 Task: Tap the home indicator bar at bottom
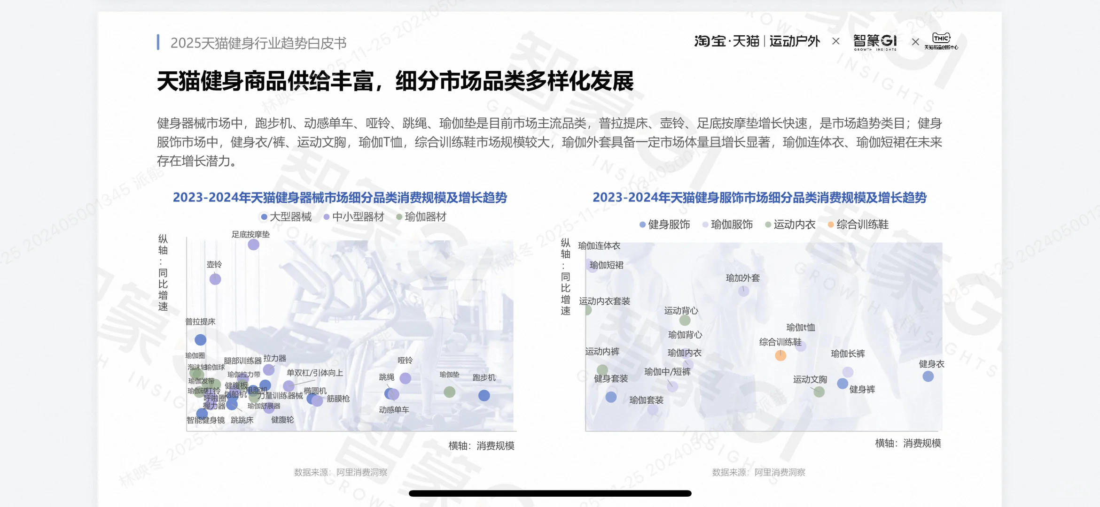(x=550, y=493)
